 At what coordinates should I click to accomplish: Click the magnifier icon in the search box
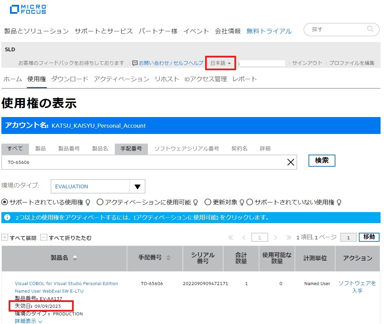(x=370, y=29)
